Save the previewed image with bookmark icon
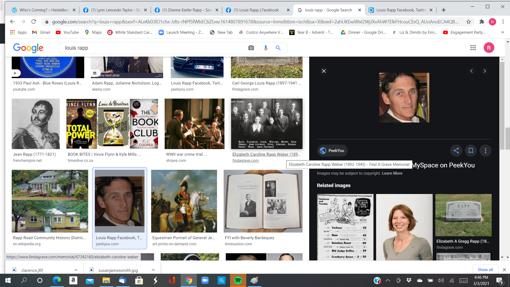The image size is (510, 287). 471,151
